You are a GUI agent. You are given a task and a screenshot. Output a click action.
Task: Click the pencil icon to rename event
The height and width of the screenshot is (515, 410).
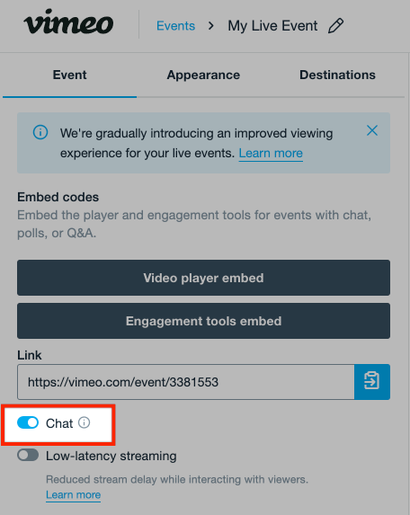335,26
